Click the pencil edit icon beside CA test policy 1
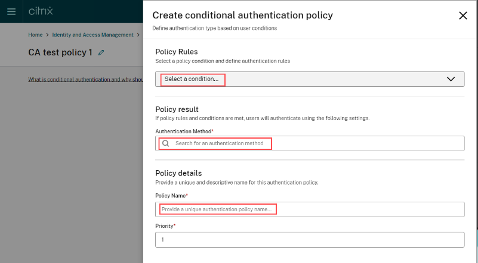Screen dimensions: 478x263 (x=101, y=53)
